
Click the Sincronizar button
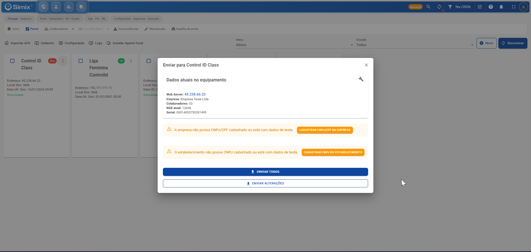(513, 43)
